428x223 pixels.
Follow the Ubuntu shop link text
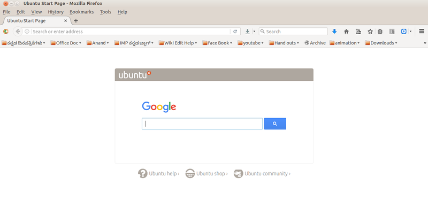(x=211, y=174)
